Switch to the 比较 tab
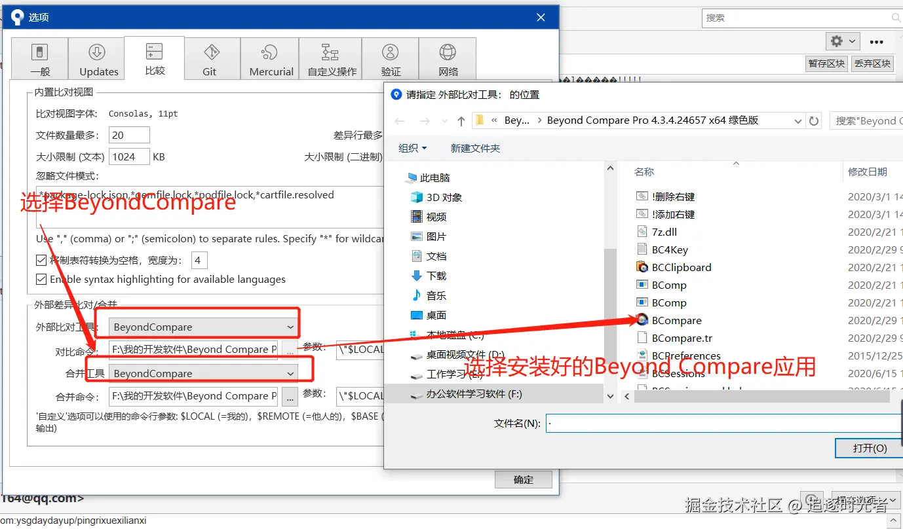The height and width of the screenshot is (529, 903). point(155,58)
